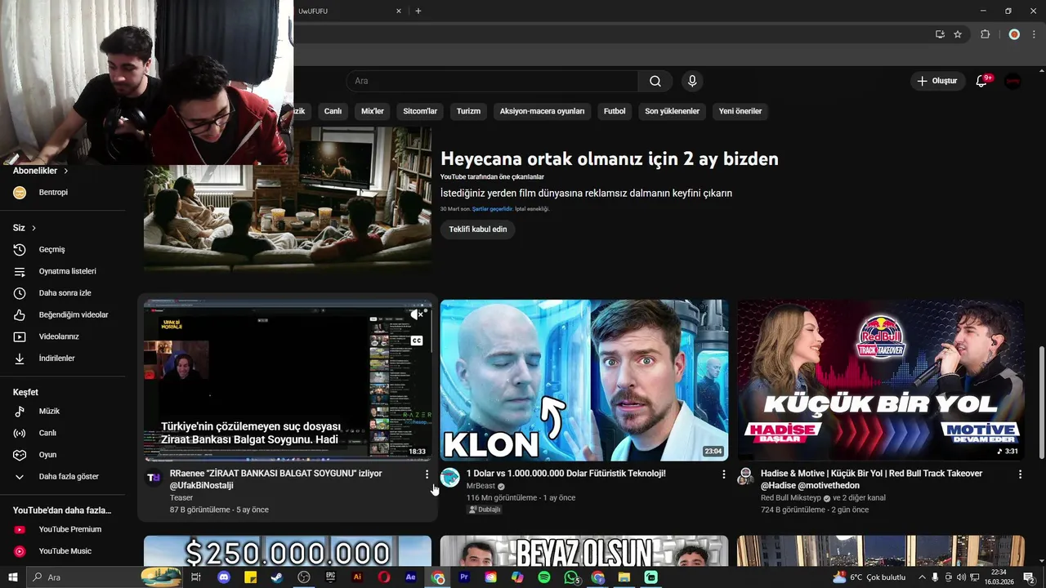Open the Premium promo living-room image
This screenshot has width=1046, height=588.
288,199
